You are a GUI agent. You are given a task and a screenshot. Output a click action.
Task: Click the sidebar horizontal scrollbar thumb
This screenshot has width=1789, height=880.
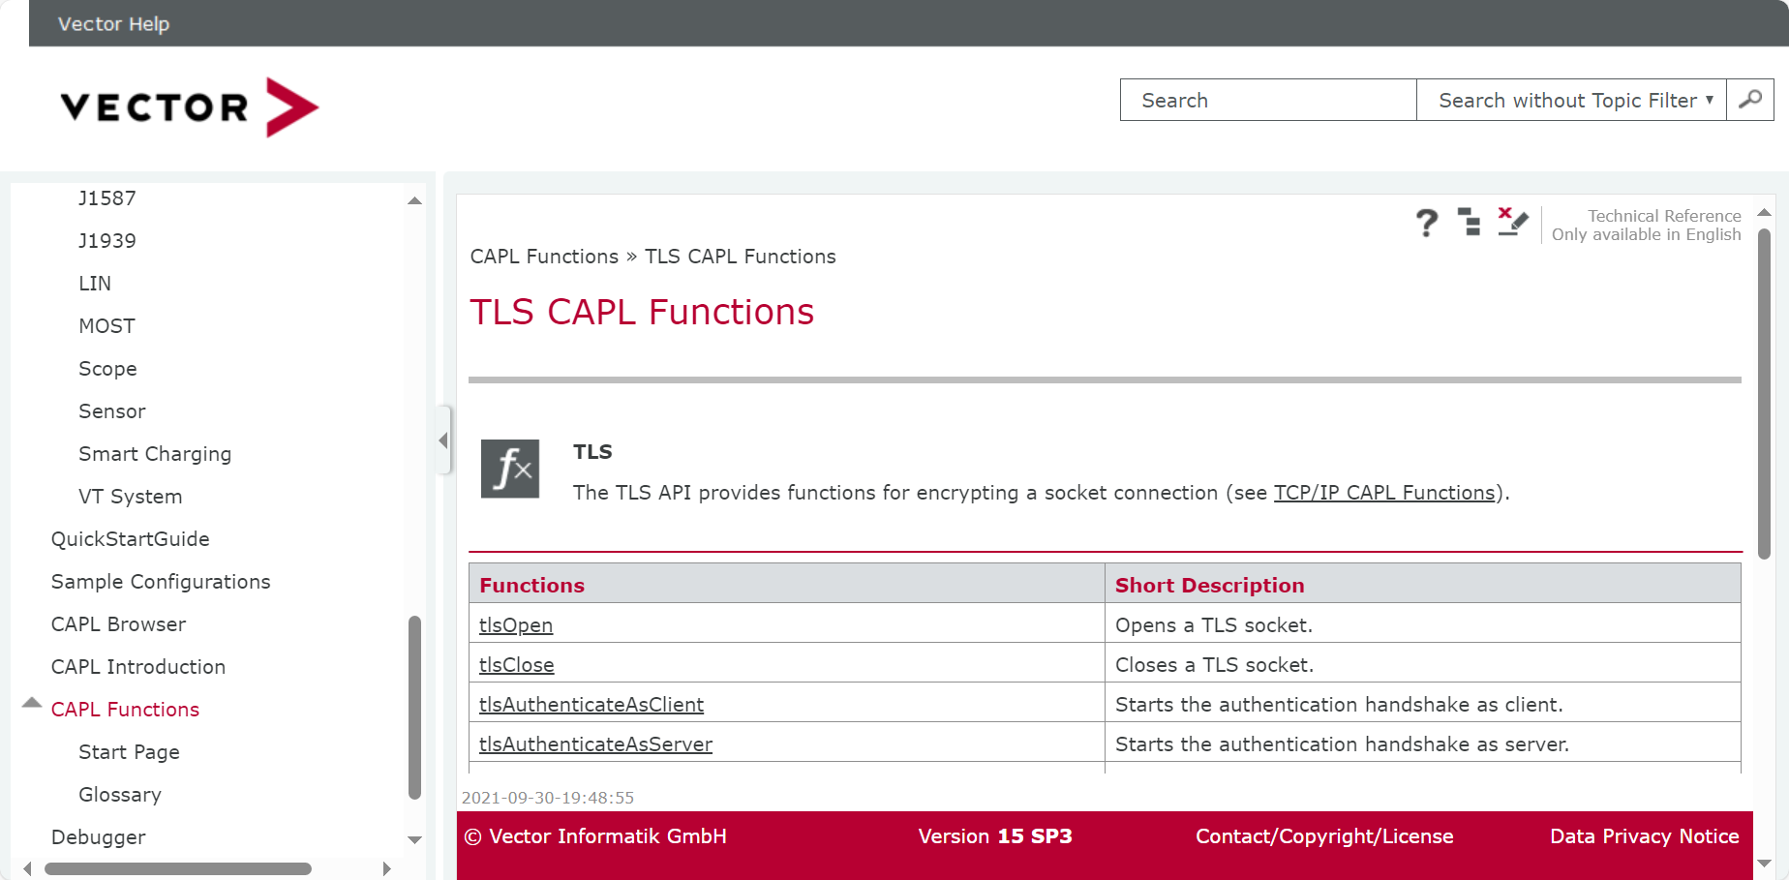click(x=178, y=868)
